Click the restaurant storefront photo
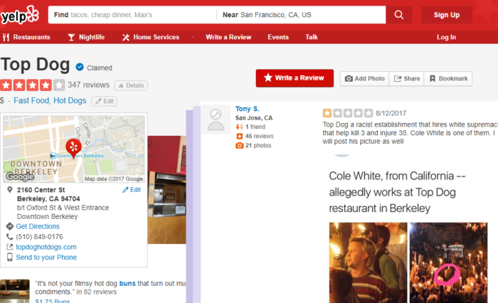This screenshot has width=498, height=303. pyautogui.click(x=166, y=190)
